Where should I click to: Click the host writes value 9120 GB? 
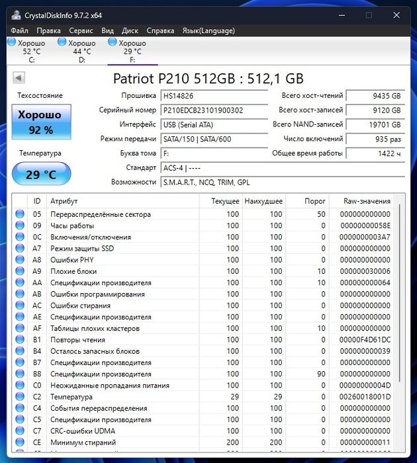[x=375, y=110]
